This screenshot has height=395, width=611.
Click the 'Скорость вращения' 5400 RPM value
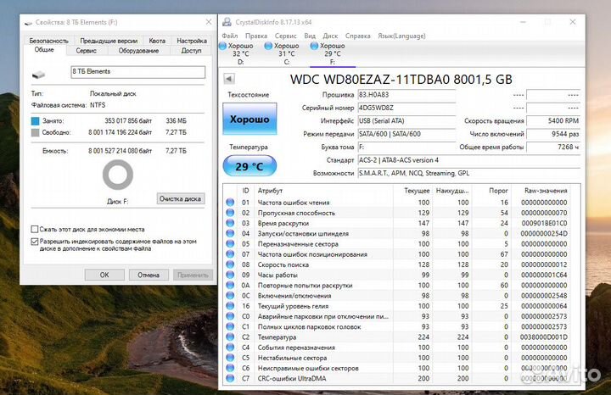553,120
